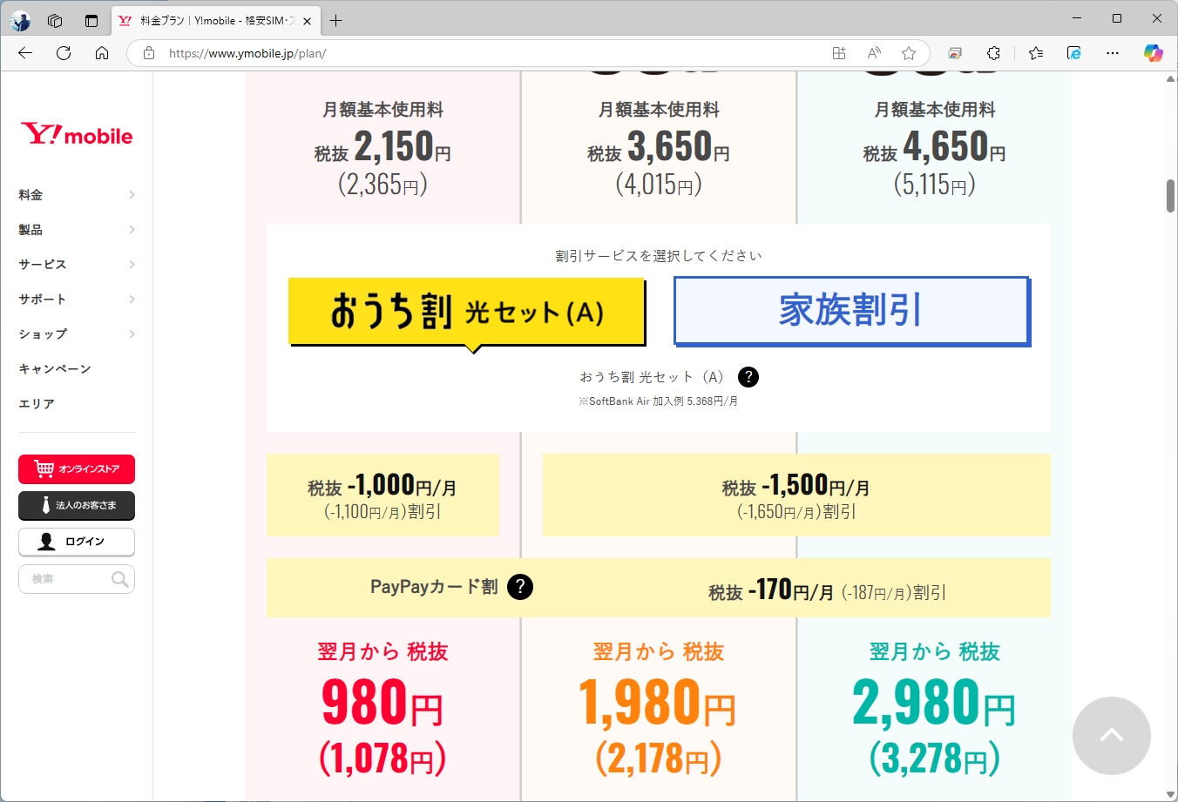Image resolution: width=1178 pixels, height=802 pixels.
Task: Open browser extensions menu
Action: point(993,53)
